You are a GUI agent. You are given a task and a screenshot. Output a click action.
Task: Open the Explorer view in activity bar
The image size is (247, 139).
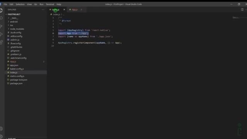tap(1, 10)
